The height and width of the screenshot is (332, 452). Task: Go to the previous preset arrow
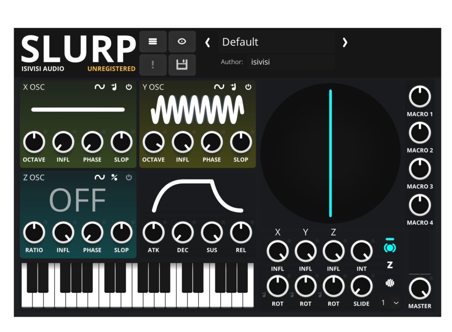point(207,42)
